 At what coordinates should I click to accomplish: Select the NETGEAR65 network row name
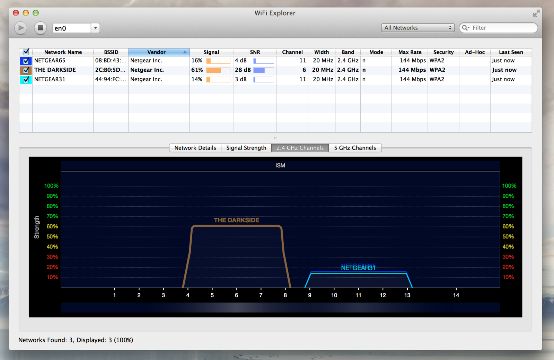(50, 61)
